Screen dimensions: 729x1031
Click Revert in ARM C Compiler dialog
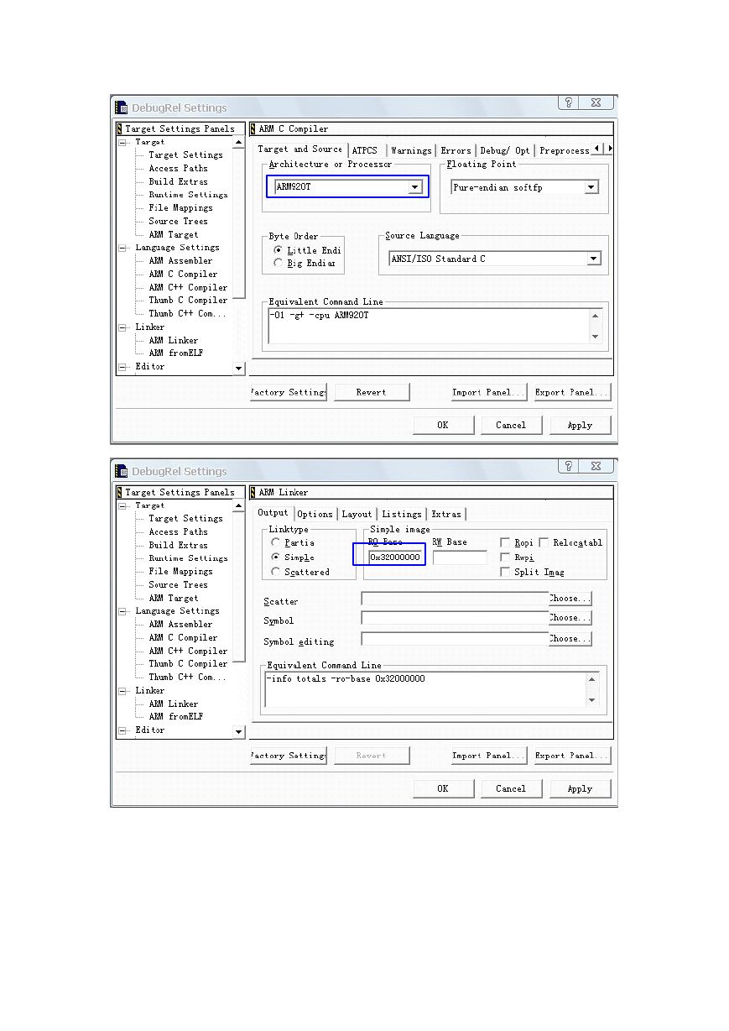(x=372, y=392)
